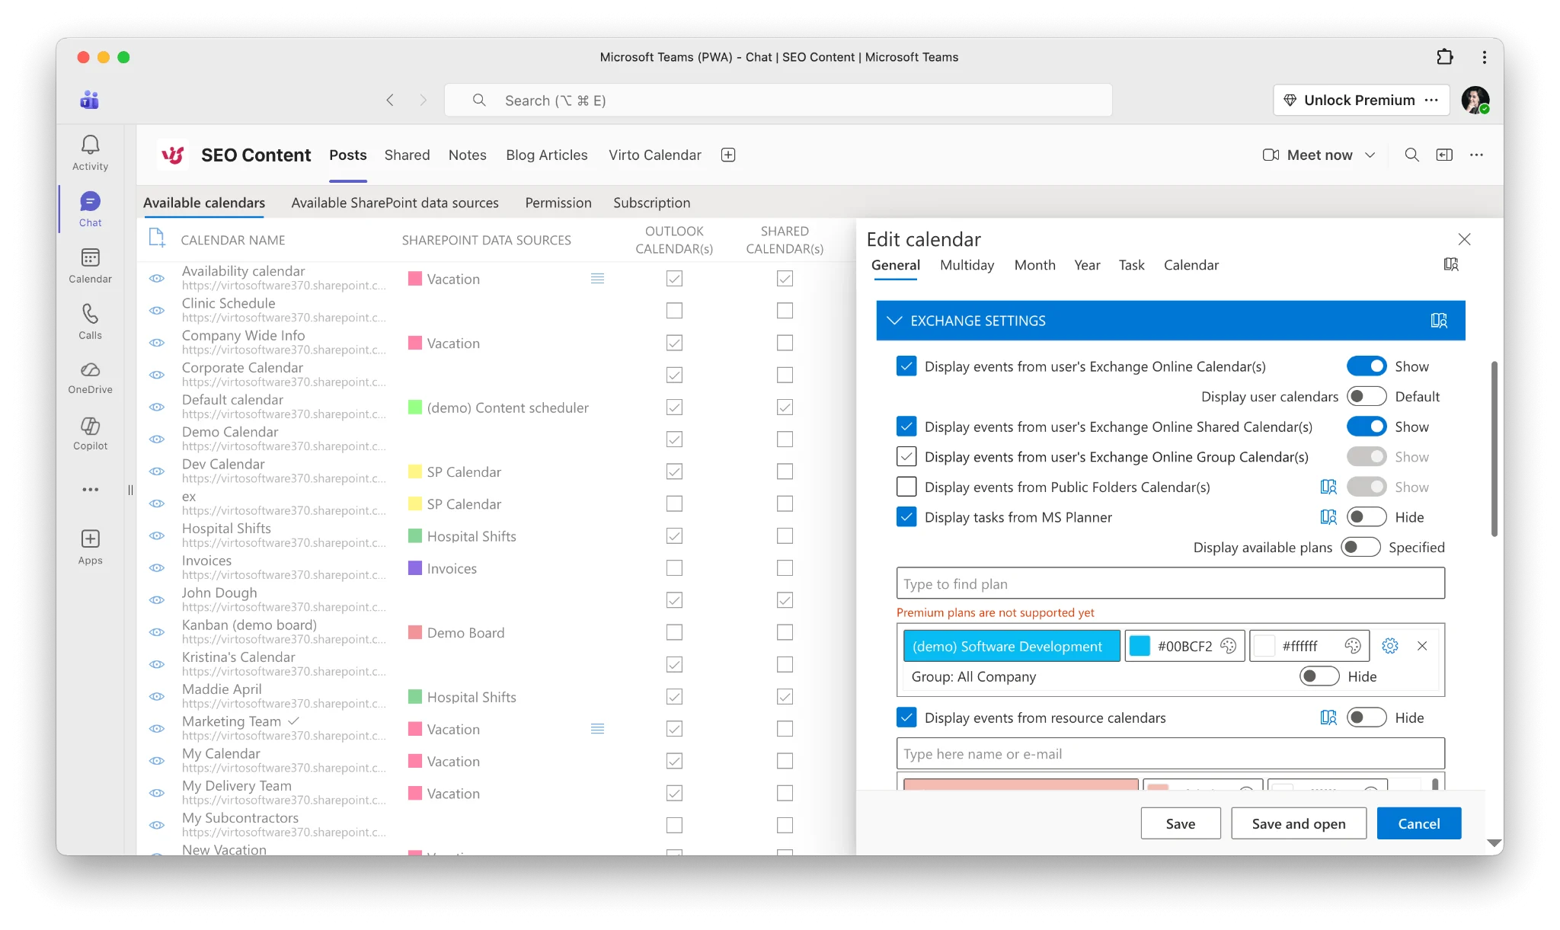Open more chat options ellipsis
The height and width of the screenshot is (930, 1560).
(1476, 155)
